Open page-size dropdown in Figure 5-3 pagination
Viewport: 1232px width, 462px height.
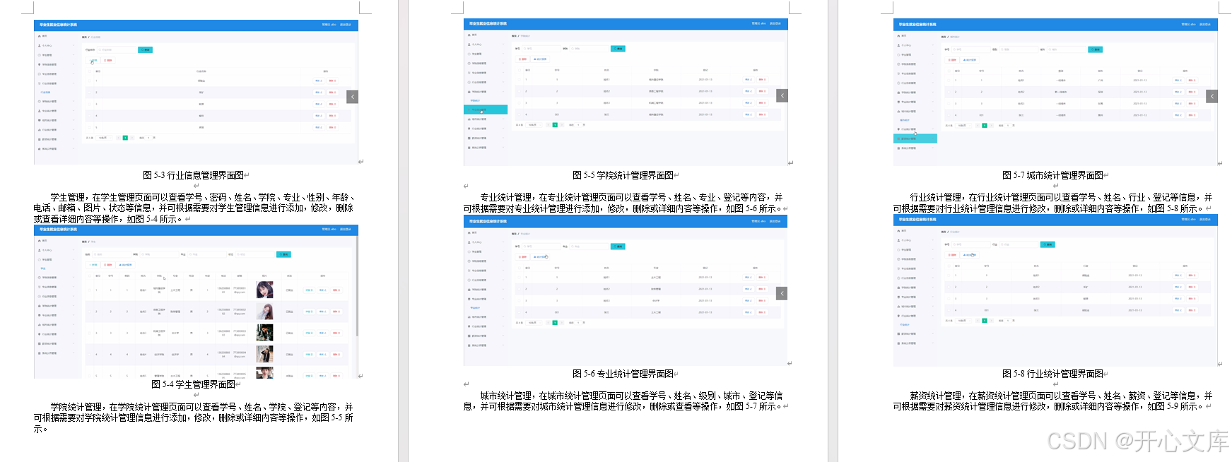tap(105, 138)
